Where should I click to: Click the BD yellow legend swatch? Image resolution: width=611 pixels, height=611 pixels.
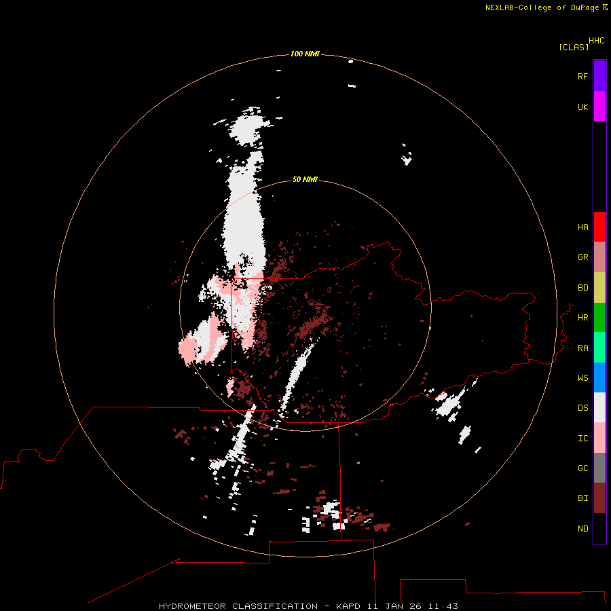(599, 288)
